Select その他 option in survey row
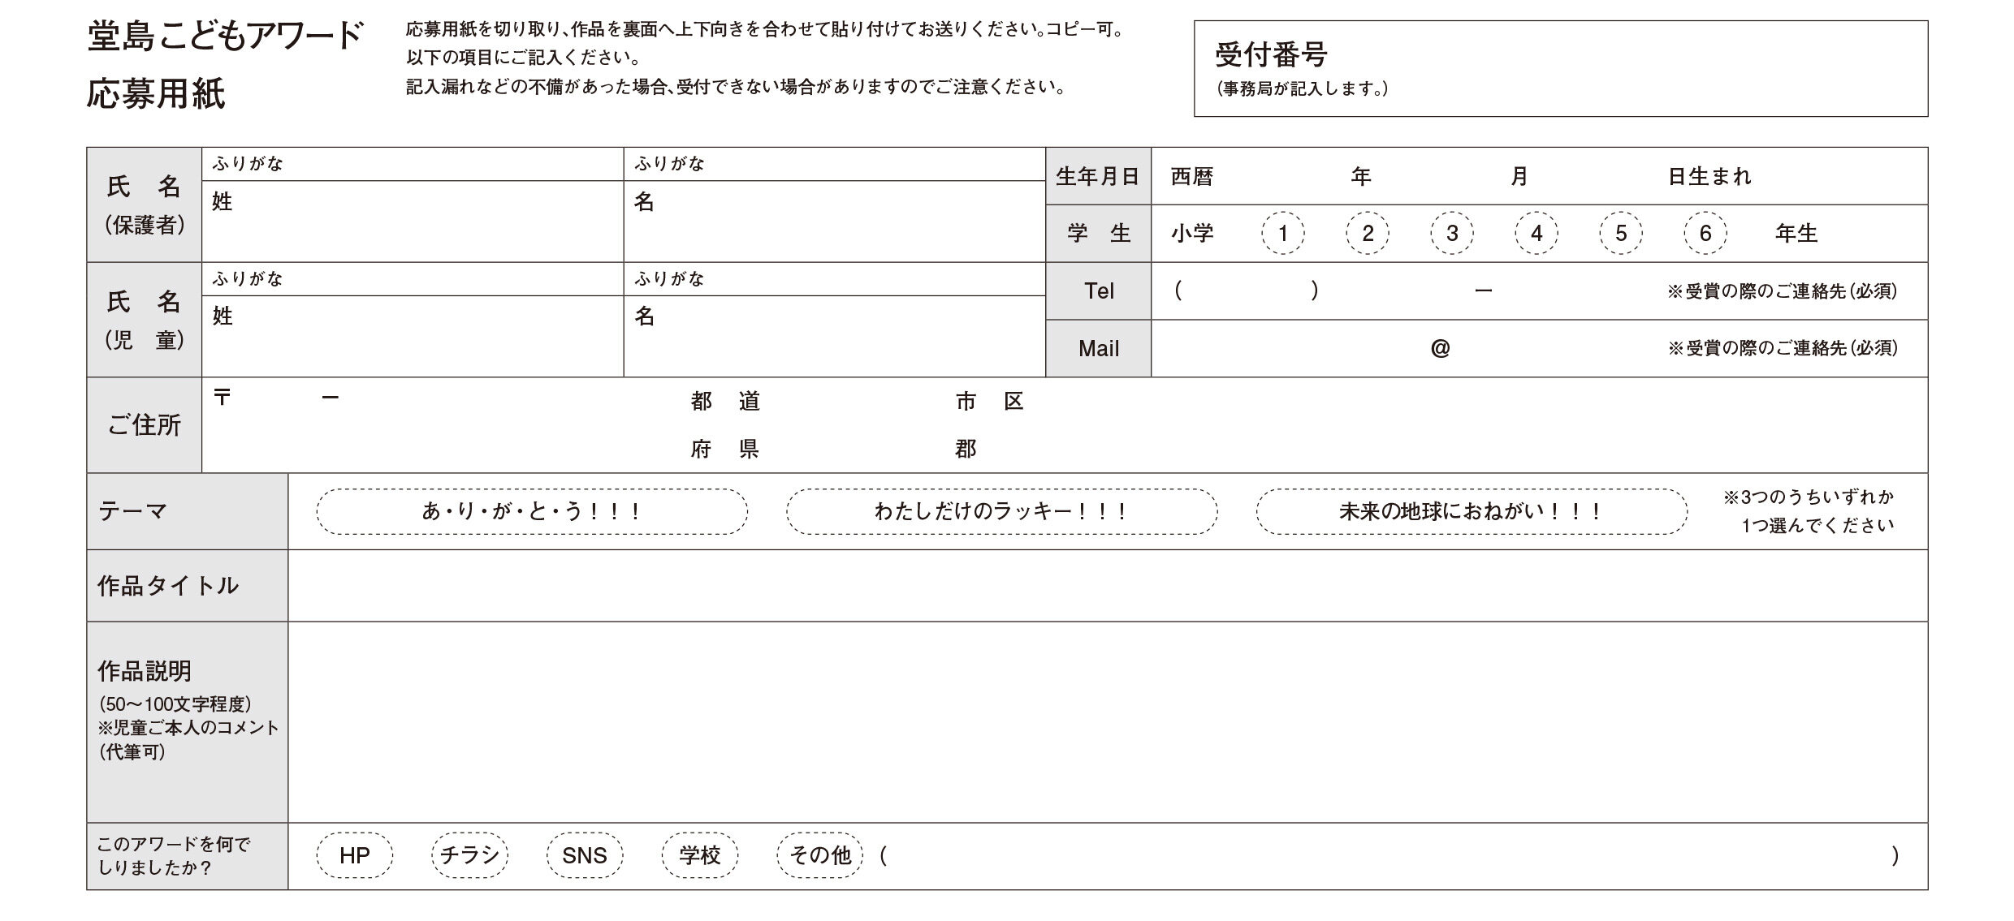This screenshot has width=2014, height=921. point(819,855)
